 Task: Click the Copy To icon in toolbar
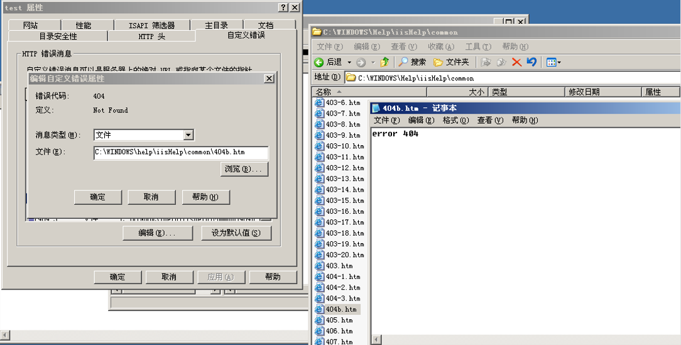pyautogui.click(x=501, y=62)
